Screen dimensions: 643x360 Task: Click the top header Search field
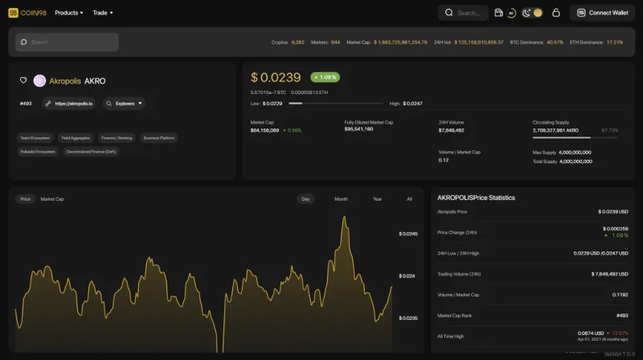[x=463, y=13]
